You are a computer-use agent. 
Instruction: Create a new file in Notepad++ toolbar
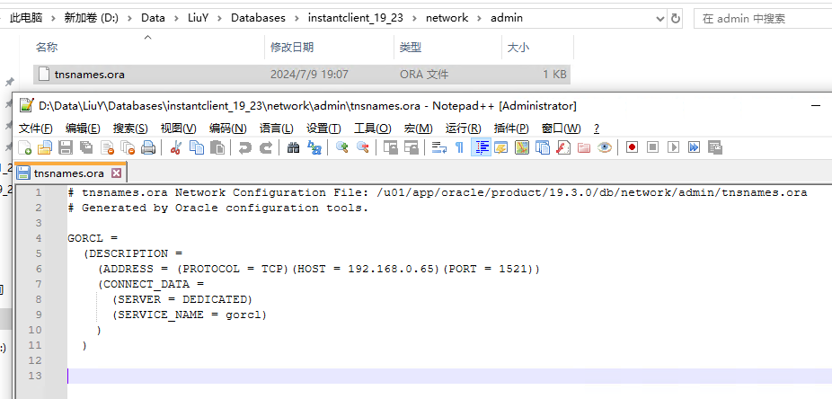coord(25,147)
